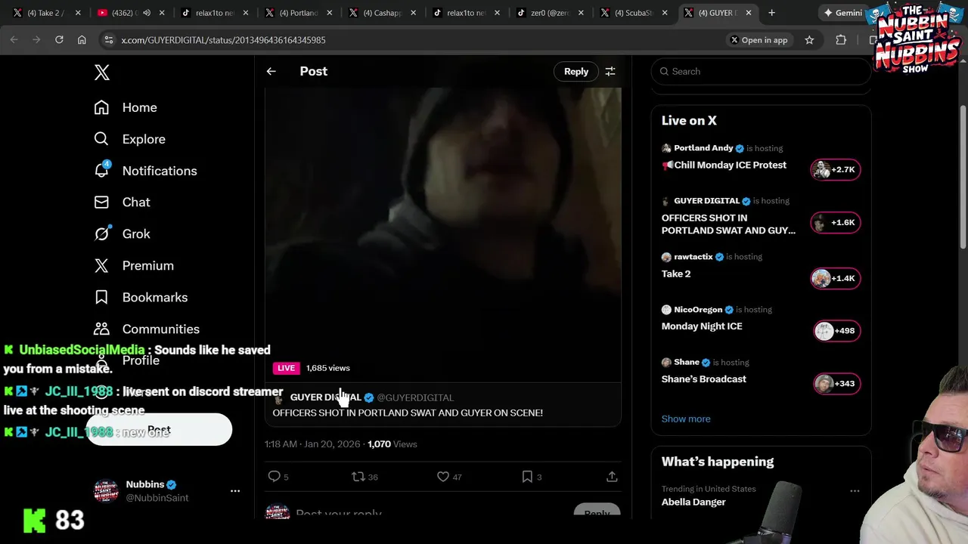Image resolution: width=968 pixels, height=544 pixels.
Task: Click Open in app button
Action: point(759,40)
